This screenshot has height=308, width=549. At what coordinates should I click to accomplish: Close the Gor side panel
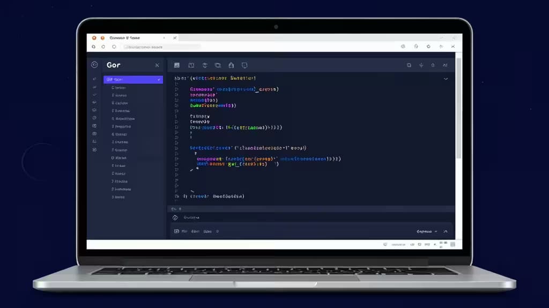(x=157, y=65)
